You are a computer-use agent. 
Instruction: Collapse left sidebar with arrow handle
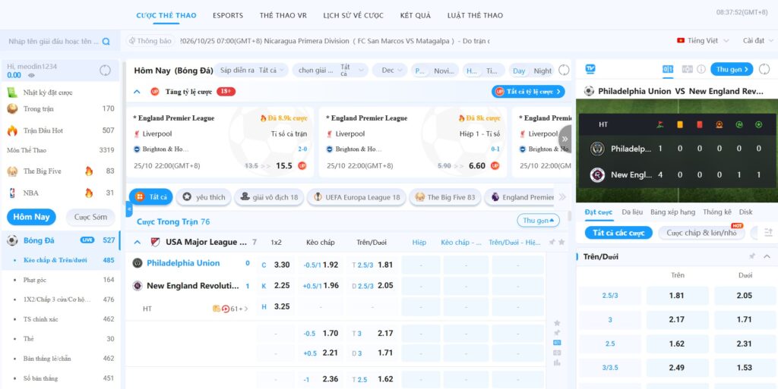(x=129, y=209)
